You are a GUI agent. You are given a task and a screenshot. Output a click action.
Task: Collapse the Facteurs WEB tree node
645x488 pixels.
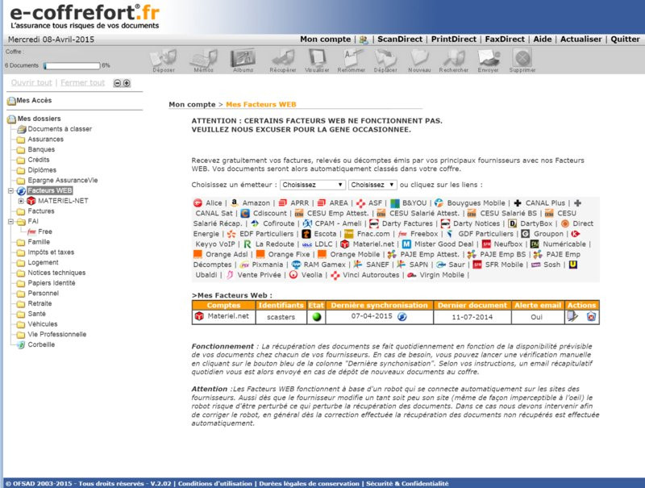tap(11, 191)
